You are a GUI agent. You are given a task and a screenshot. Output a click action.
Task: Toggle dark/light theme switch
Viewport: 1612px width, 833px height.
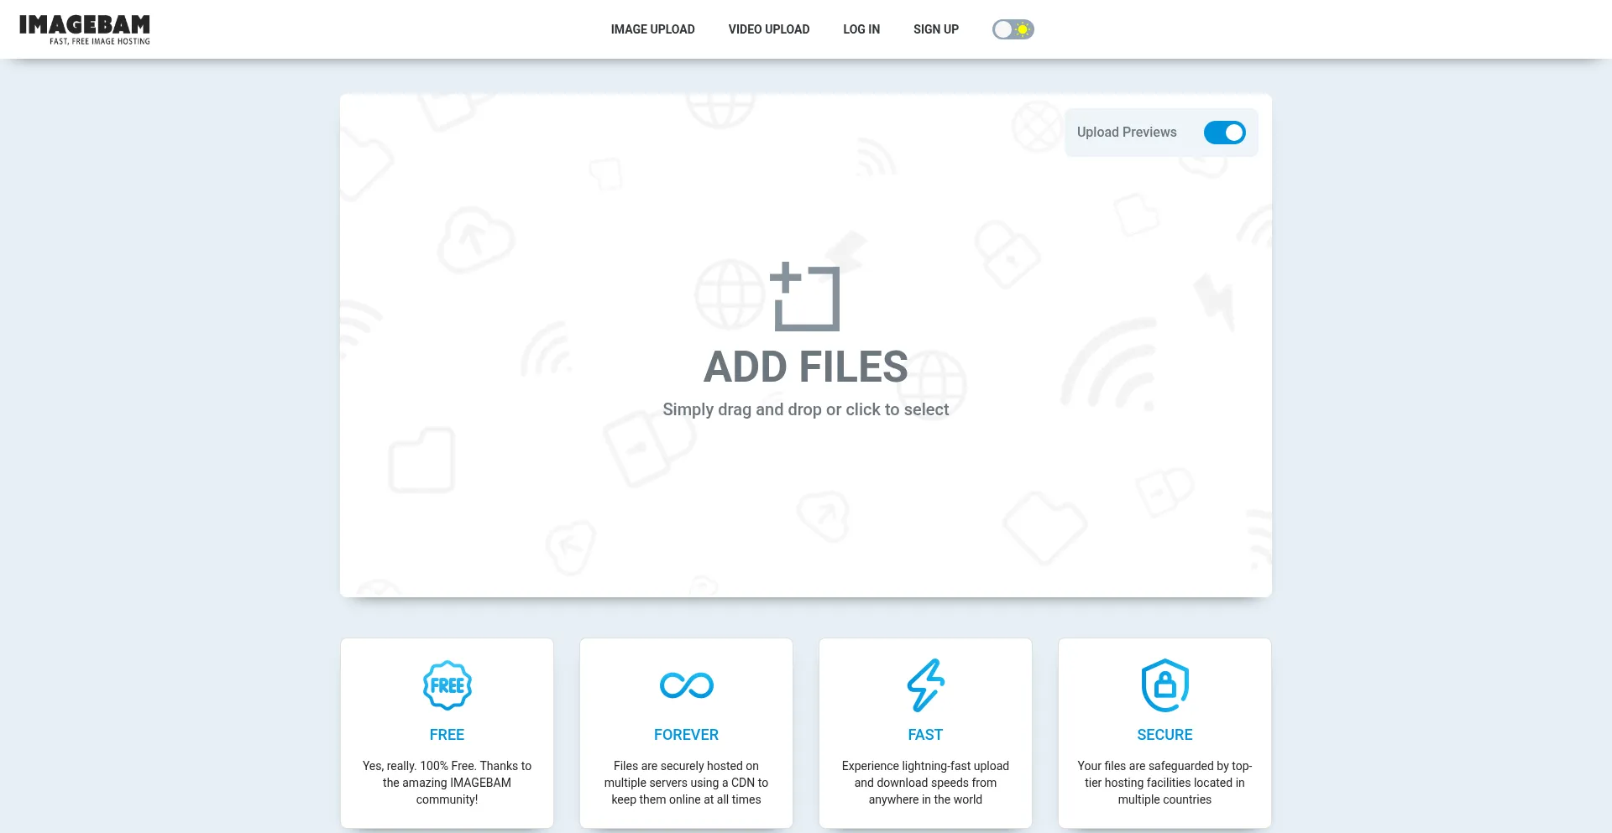[x=1013, y=29]
